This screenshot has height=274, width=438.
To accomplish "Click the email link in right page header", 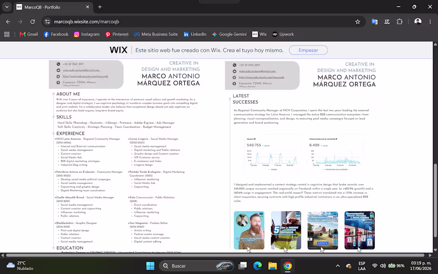I will [257, 71].
